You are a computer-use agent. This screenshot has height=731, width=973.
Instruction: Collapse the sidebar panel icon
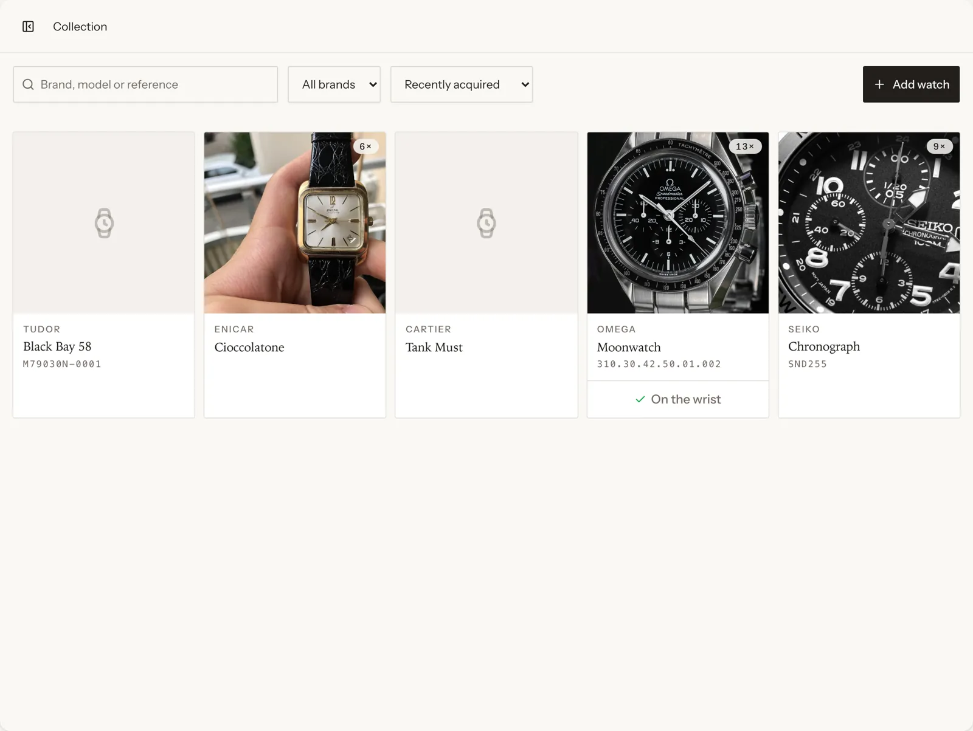[28, 27]
